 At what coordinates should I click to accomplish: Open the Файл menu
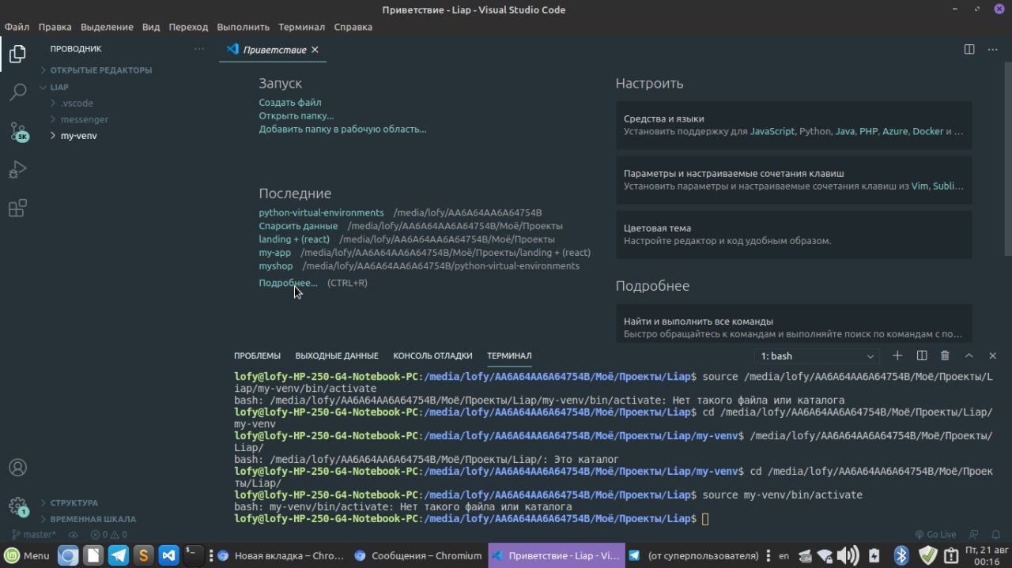click(17, 26)
